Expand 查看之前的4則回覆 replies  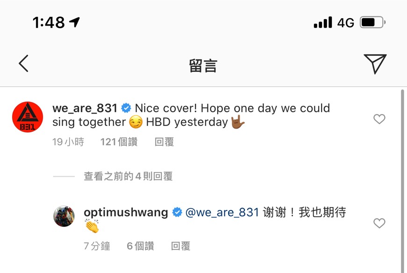click(x=128, y=176)
